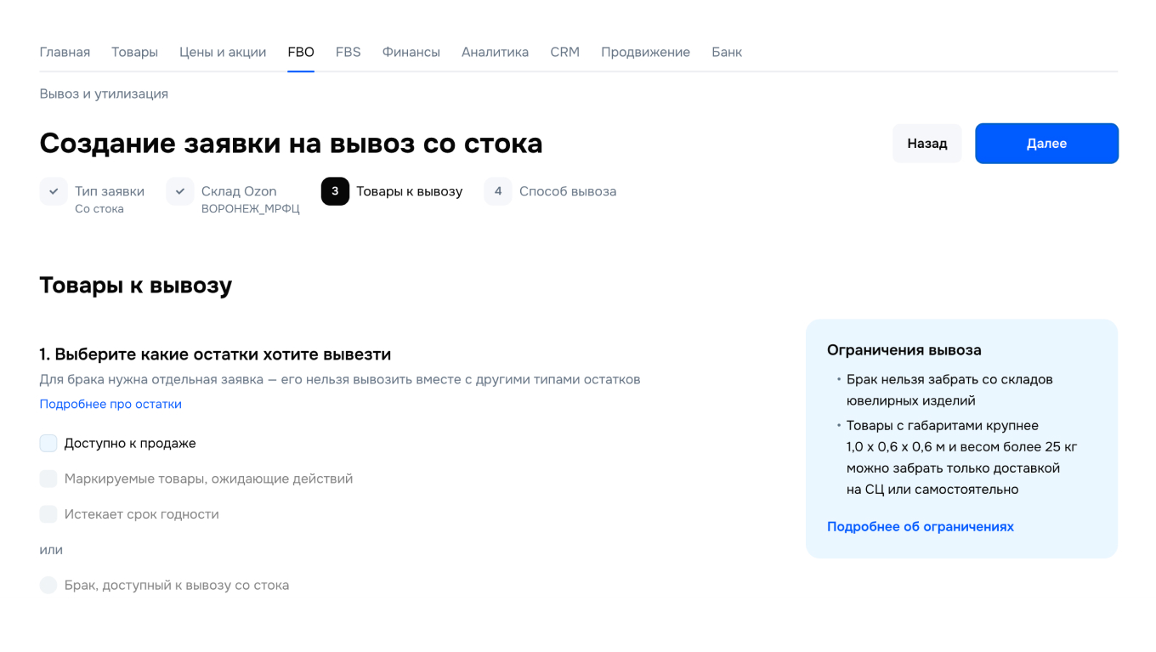Select step 4 Способ вывоза badge
Screen dimensions: 1156x652
pyautogui.click(x=498, y=191)
